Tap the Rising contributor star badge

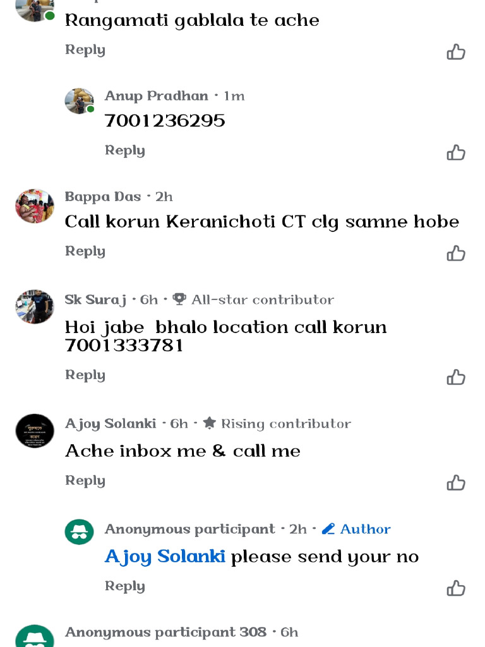click(277, 424)
